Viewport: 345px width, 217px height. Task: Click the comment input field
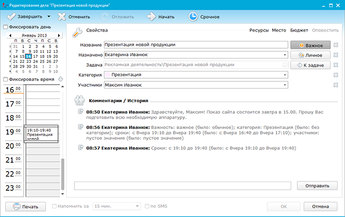[182, 186]
